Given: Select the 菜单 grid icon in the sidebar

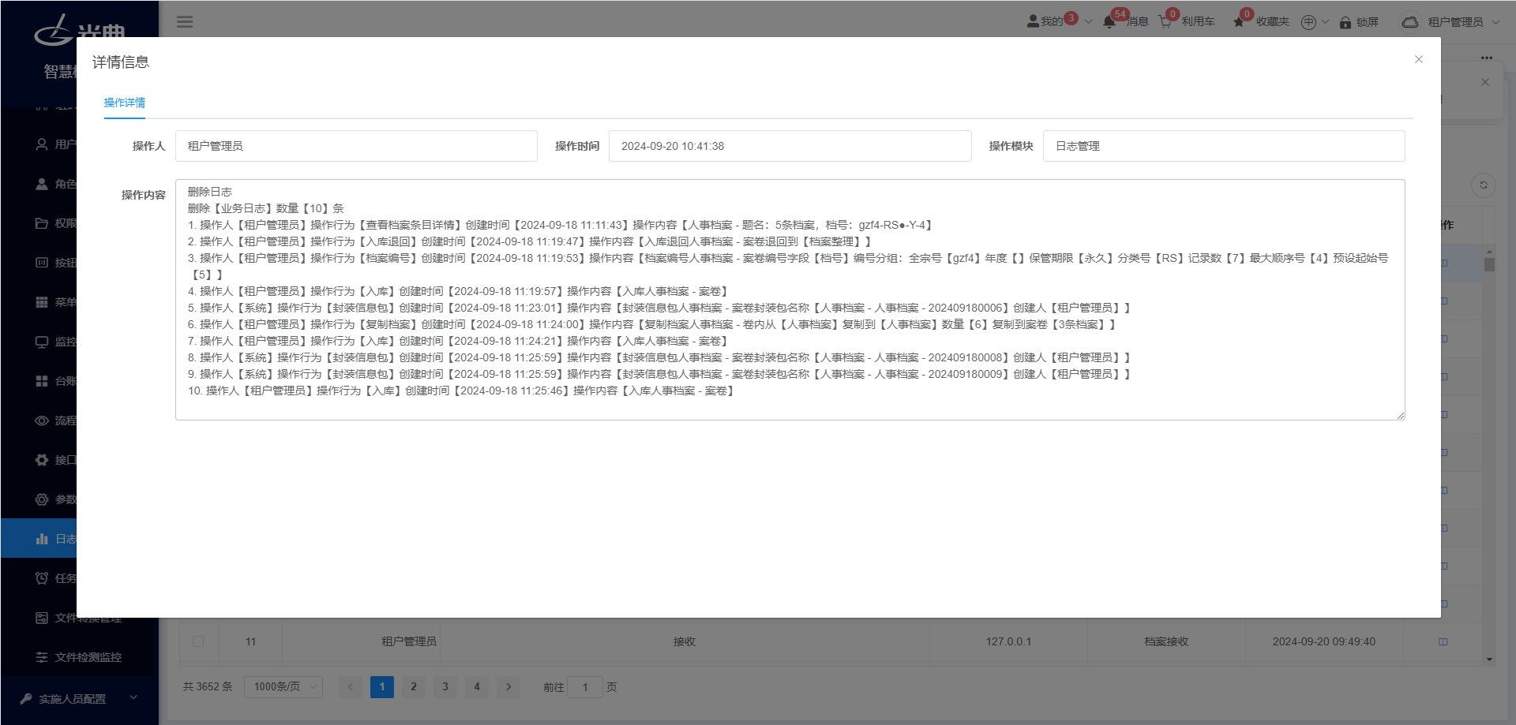Looking at the screenshot, I should coord(42,302).
